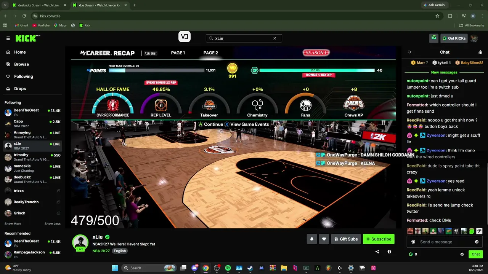
Task: Click the address bar URL kick.com/xlie
Action: coord(50,16)
